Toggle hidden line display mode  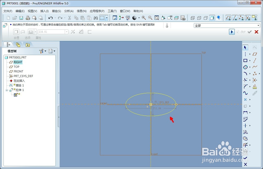pyautogui.click(x=199, y=18)
